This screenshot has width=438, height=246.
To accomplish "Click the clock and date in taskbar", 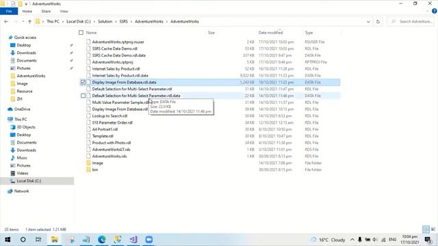I will click(410, 240).
